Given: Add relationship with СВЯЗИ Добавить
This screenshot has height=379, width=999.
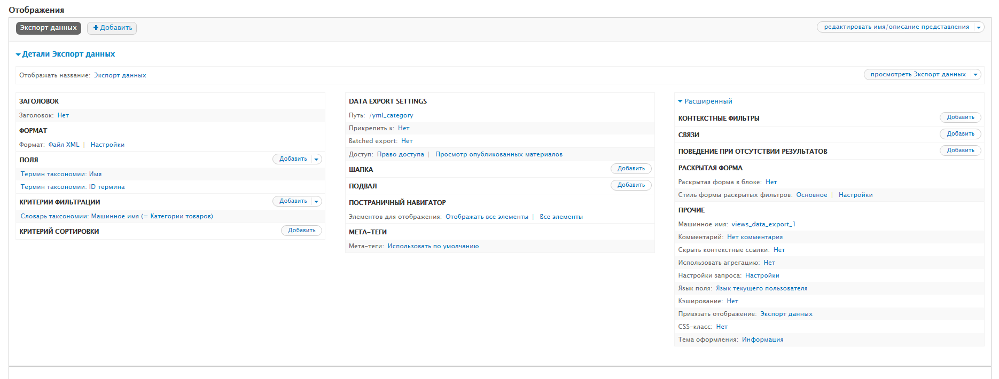Looking at the screenshot, I should click(961, 134).
